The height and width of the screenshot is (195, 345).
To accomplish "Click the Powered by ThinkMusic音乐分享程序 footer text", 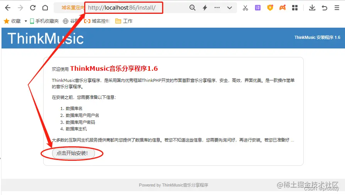I will (173, 185).
